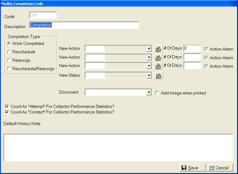Screen dimensions: 238x174
Task: Click the folder icon beside New Status
Action: [159, 75]
